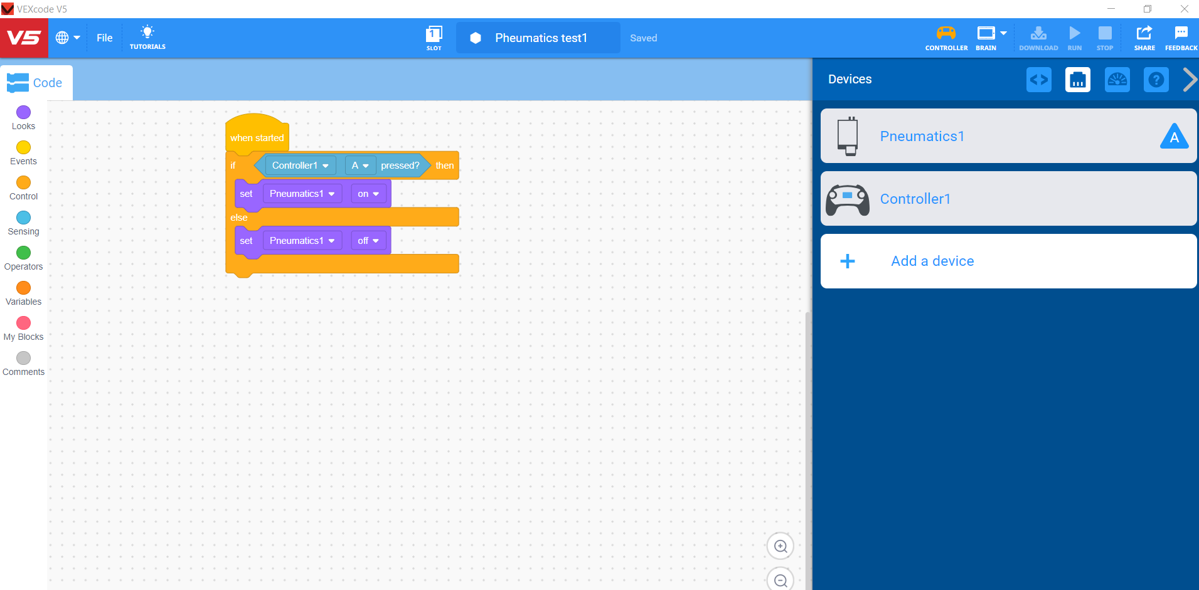
Task: Open Pneumatics1 dropdown in set on block
Action: [x=302, y=194]
